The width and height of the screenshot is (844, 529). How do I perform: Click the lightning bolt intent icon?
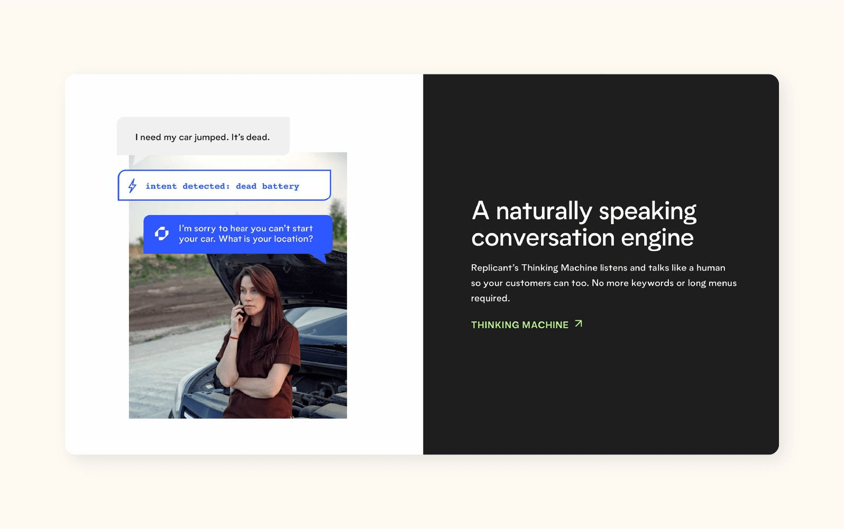click(x=132, y=185)
